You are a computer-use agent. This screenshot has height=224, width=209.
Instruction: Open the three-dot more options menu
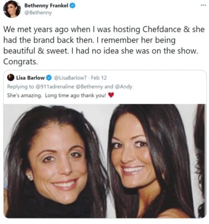(x=203, y=5)
